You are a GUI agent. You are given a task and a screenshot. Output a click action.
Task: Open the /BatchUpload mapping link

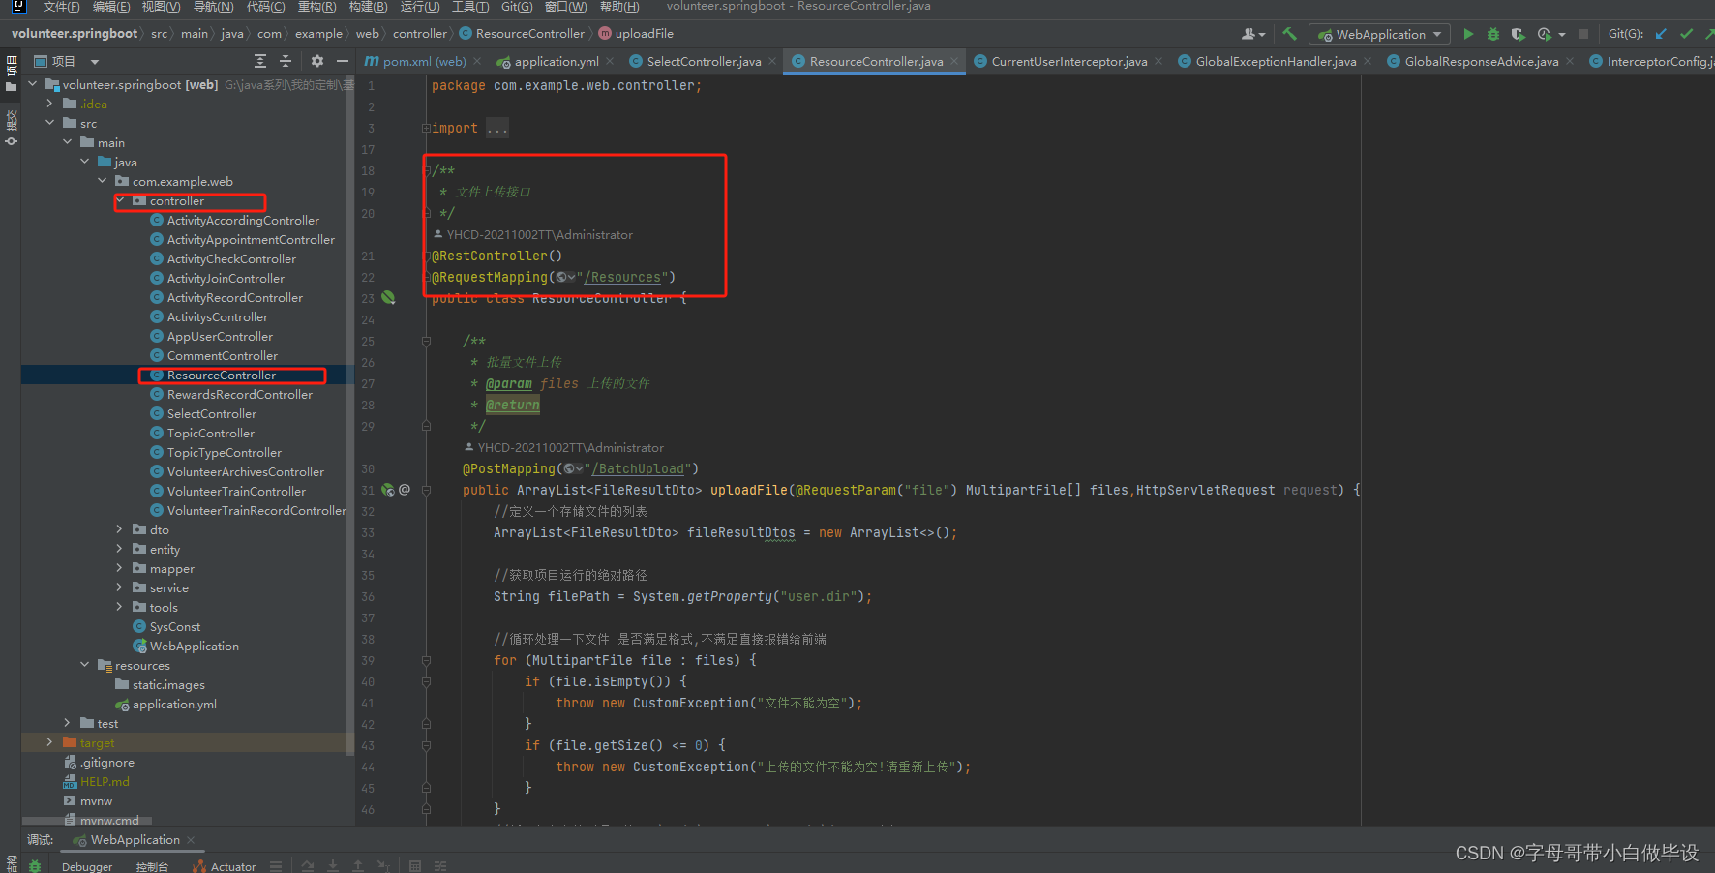coord(638,469)
